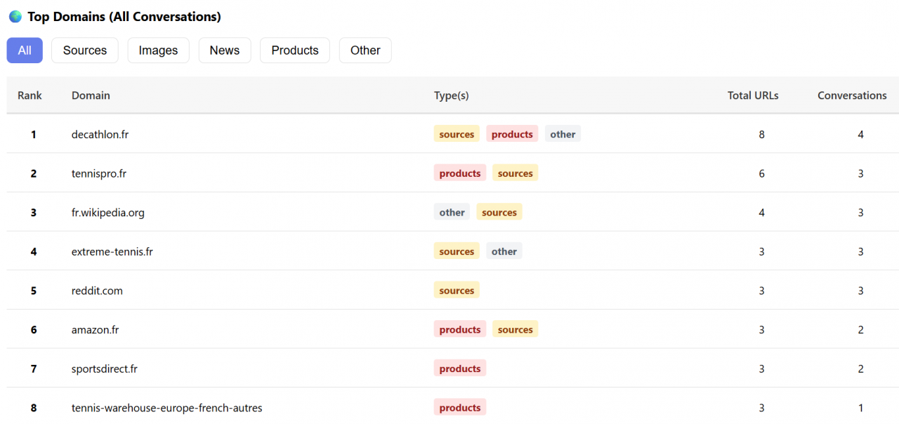Click the fr.wikipedia.org domain
The width and height of the screenshot is (899, 424).
click(108, 213)
